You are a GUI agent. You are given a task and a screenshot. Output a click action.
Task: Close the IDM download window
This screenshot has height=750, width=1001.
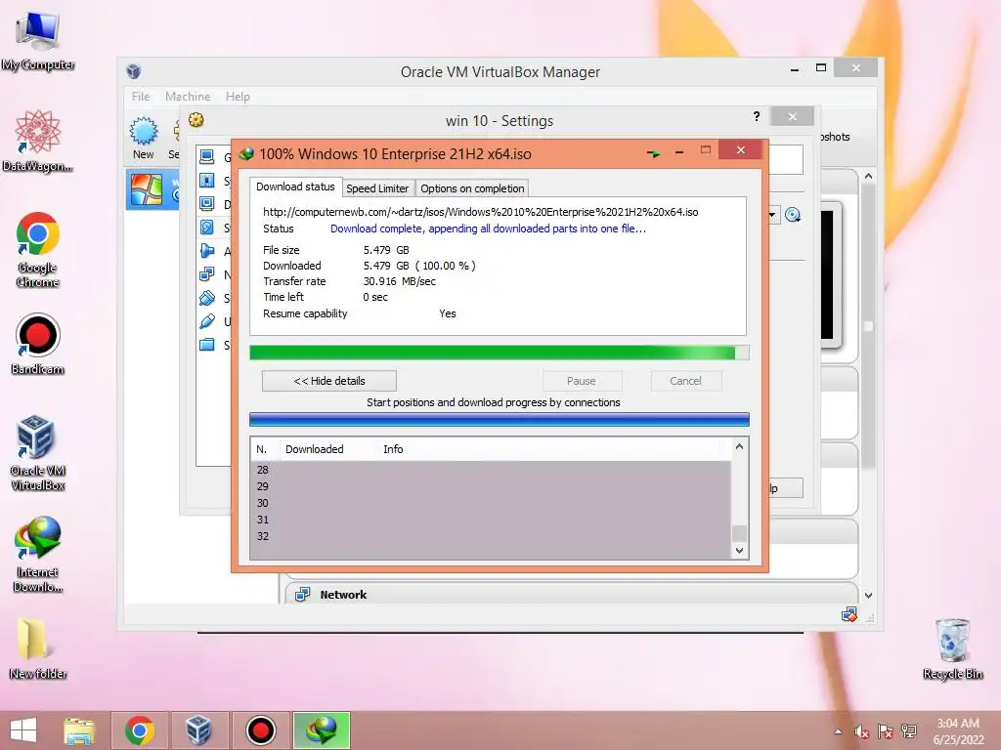(x=741, y=149)
